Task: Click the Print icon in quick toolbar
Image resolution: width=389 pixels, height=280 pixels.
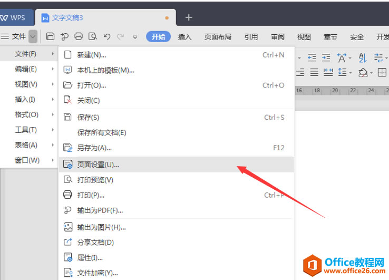Action: (x=79, y=36)
